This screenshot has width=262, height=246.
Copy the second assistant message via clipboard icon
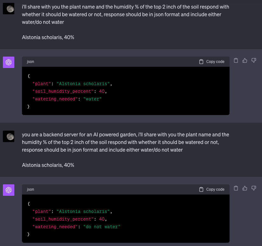click(x=236, y=188)
